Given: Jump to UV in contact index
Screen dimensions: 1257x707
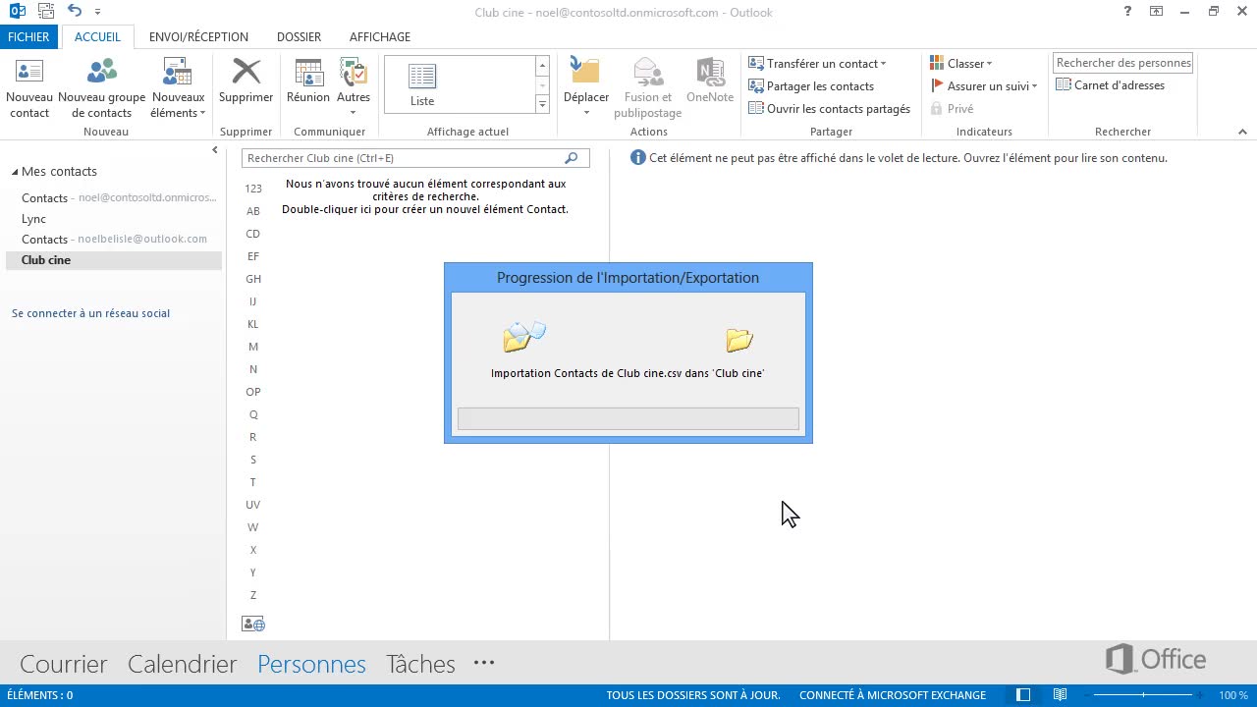Looking at the screenshot, I should (253, 505).
